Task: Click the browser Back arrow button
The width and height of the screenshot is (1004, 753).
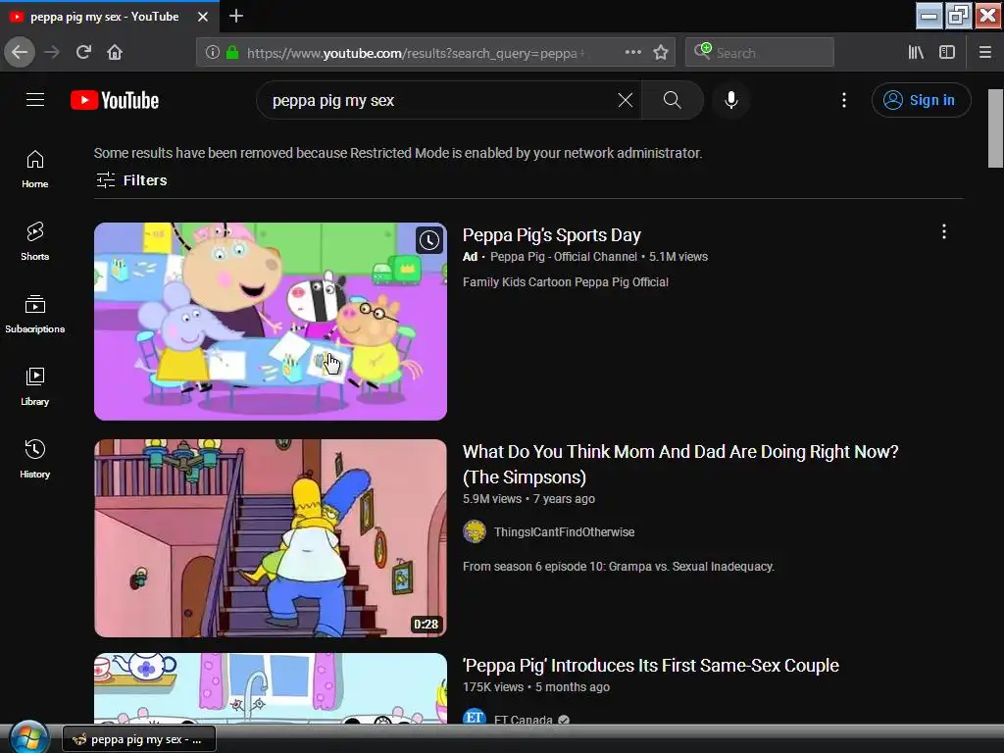Action: [x=20, y=52]
